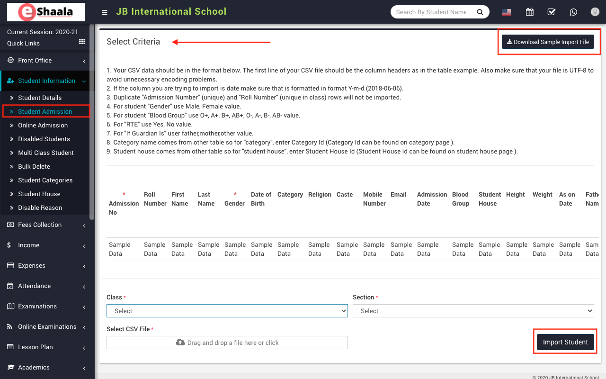Click the Search By Student Name field
Viewport: 606px width, 379px height.
[431, 12]
